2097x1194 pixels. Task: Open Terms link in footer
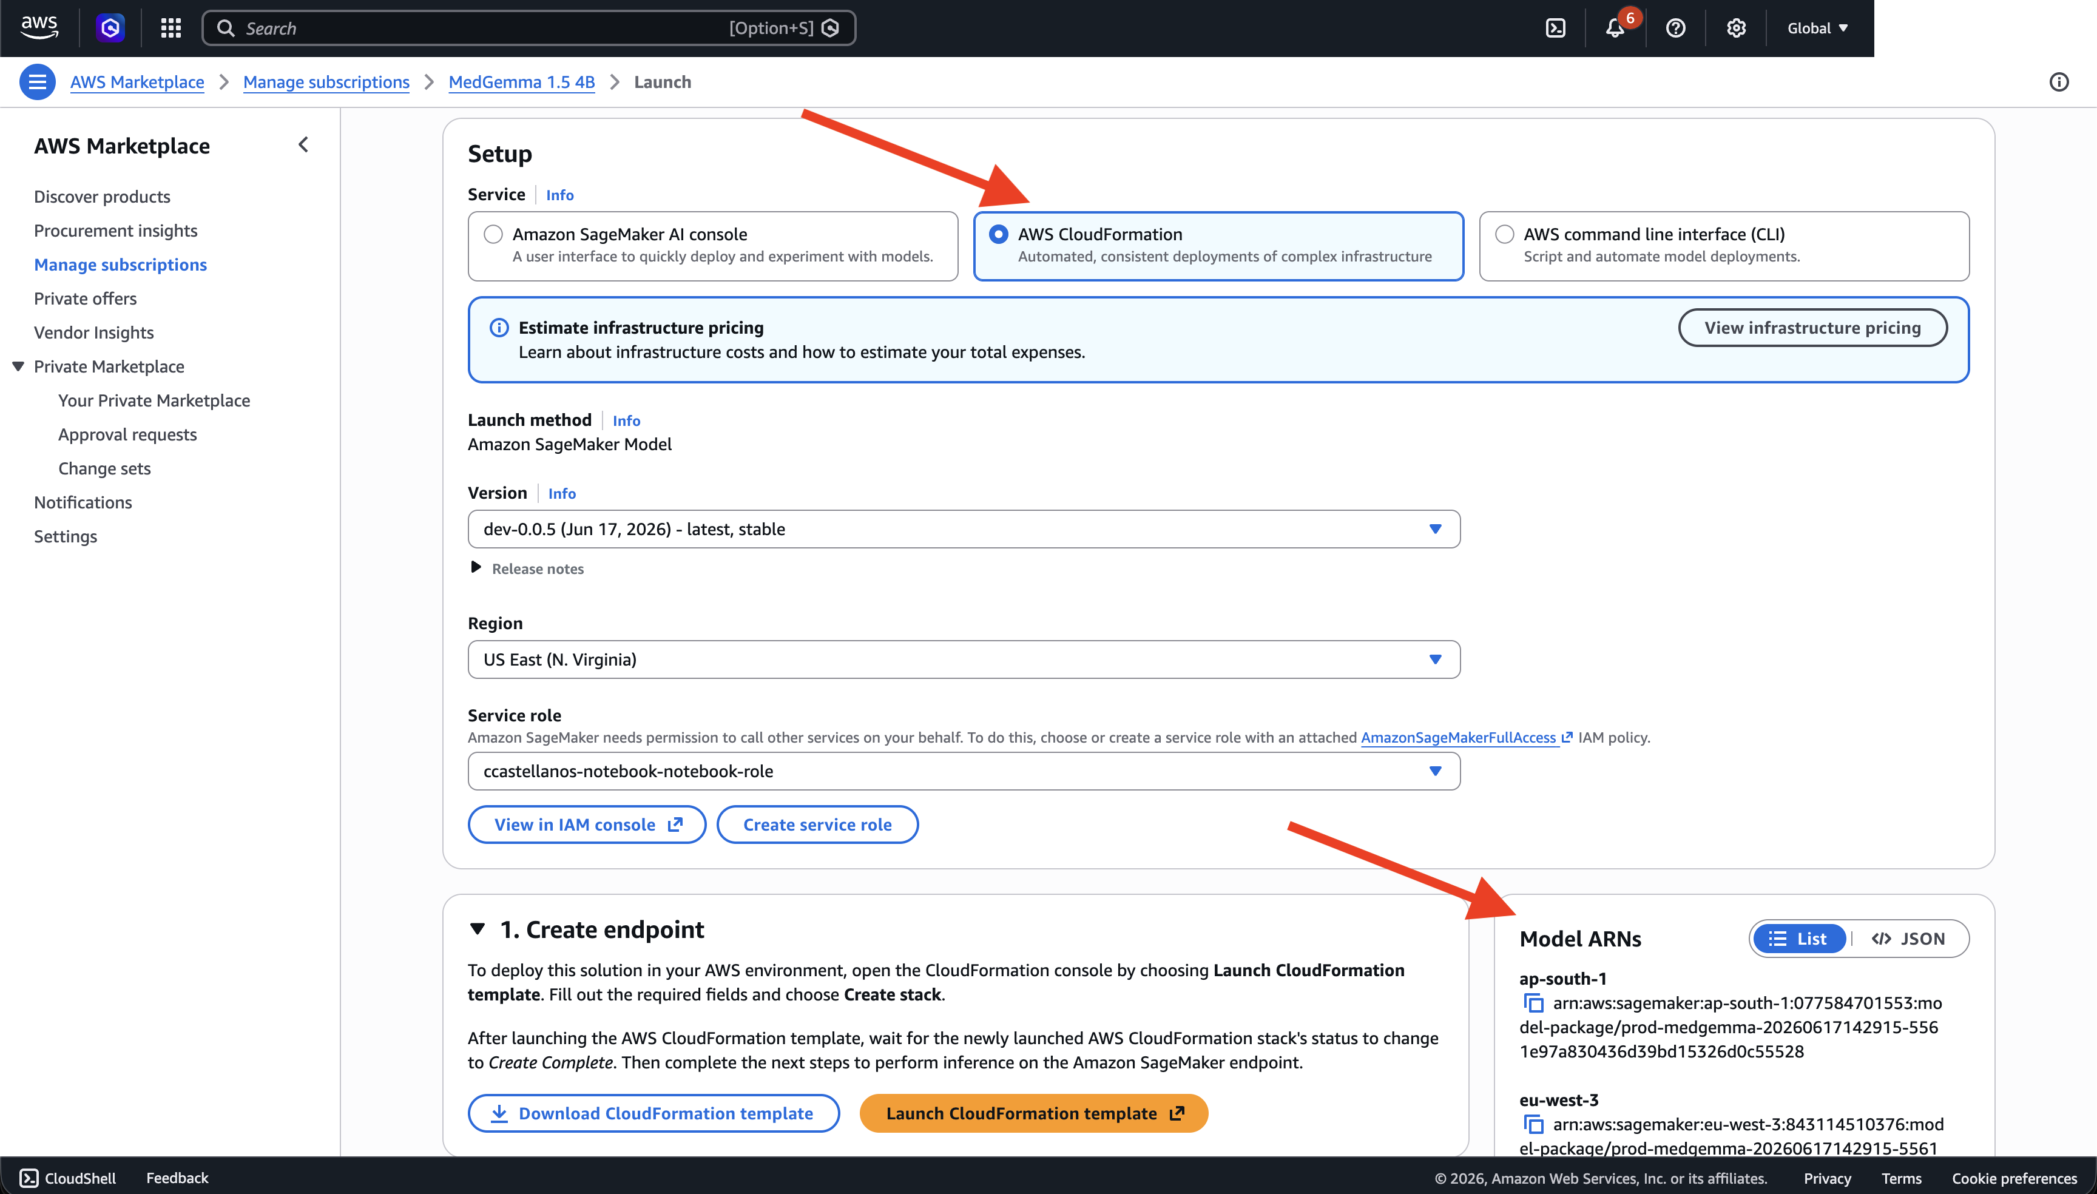click(x=1901, y=1178)
